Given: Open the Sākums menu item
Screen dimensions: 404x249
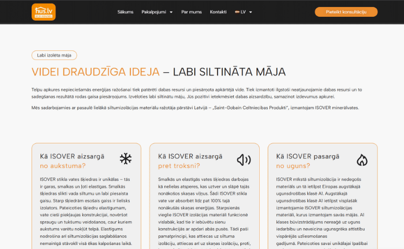Looking at the screenshot, I should 125,12.
